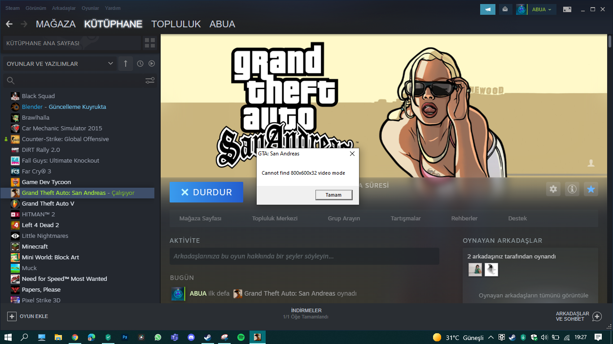The image size is (613, 344).
Task: Open Tartışmalar link
Action: pos(406,219)
